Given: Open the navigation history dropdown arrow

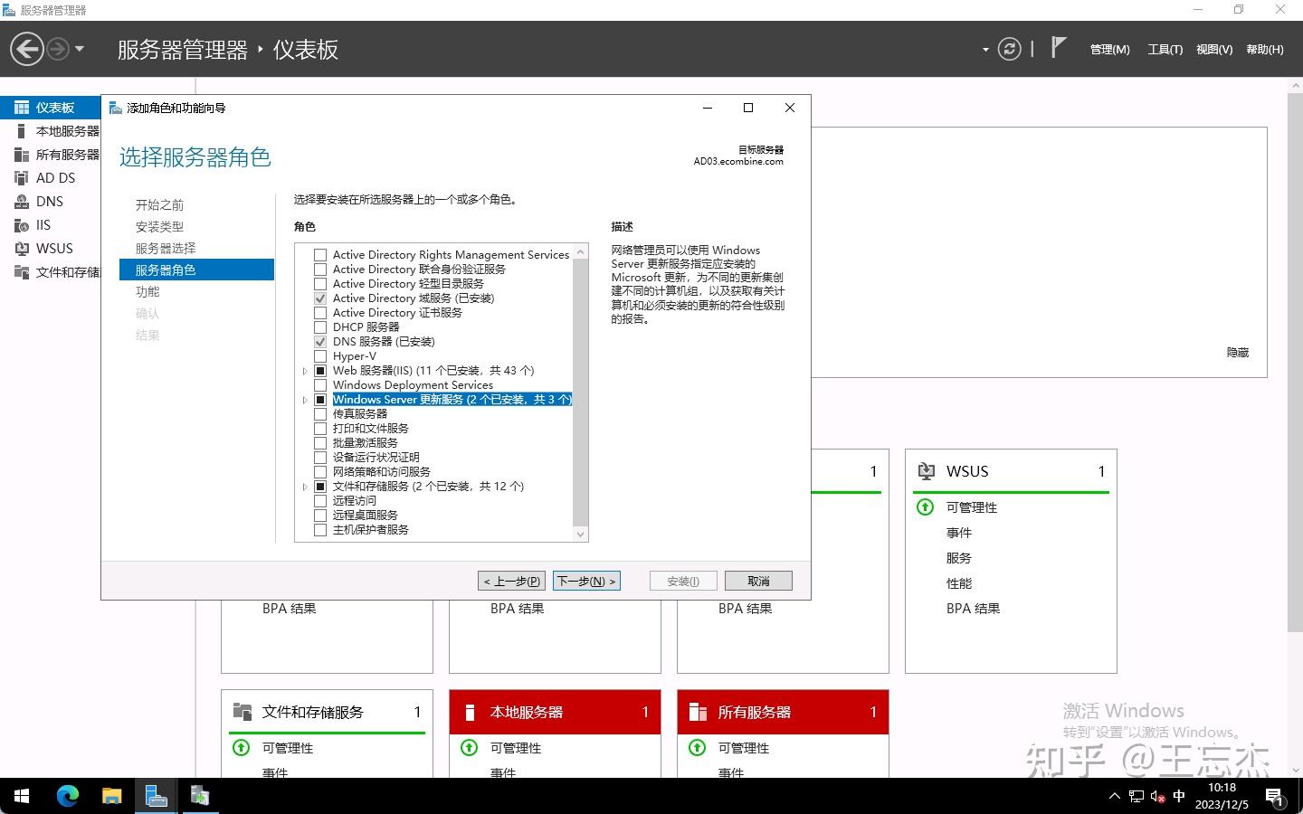Looking at the screenshot, I should [80, 49].
